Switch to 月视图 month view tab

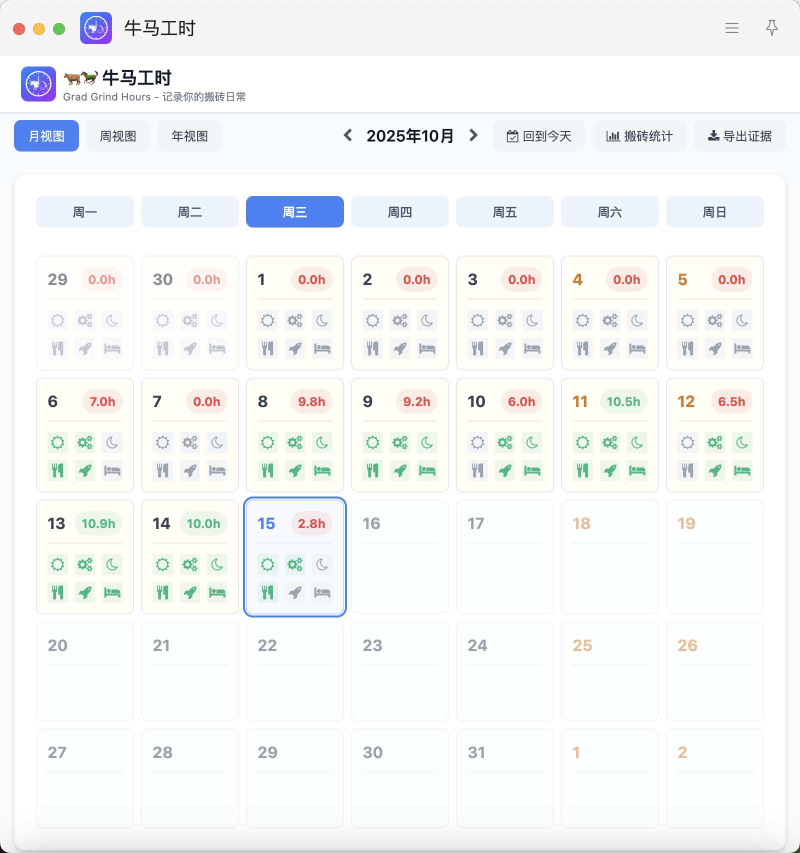coord(46,135)
